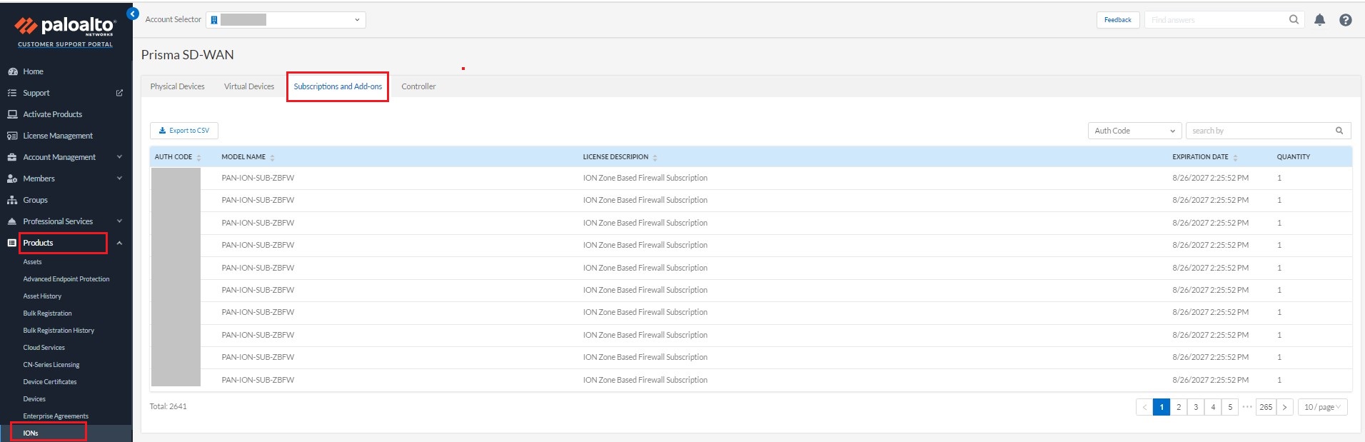This screenshot has width=1365, height=442.
Task: Switch to the Controller tab
Action: [x=418, y=86]
